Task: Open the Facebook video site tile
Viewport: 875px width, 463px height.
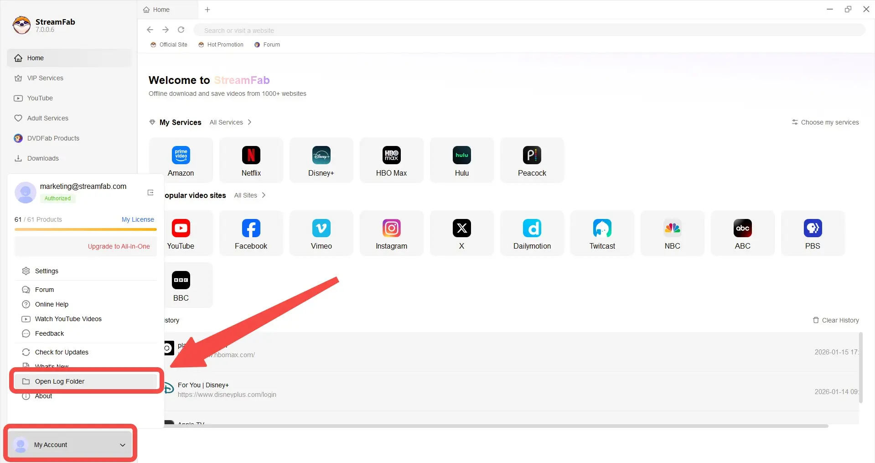Action: 251,233
